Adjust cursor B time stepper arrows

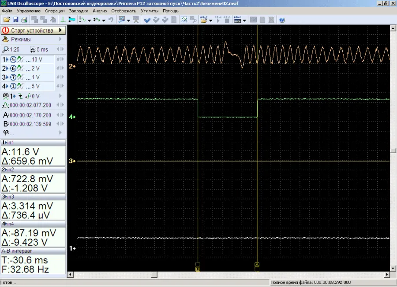pyautogui.click(x=60, y=124)
